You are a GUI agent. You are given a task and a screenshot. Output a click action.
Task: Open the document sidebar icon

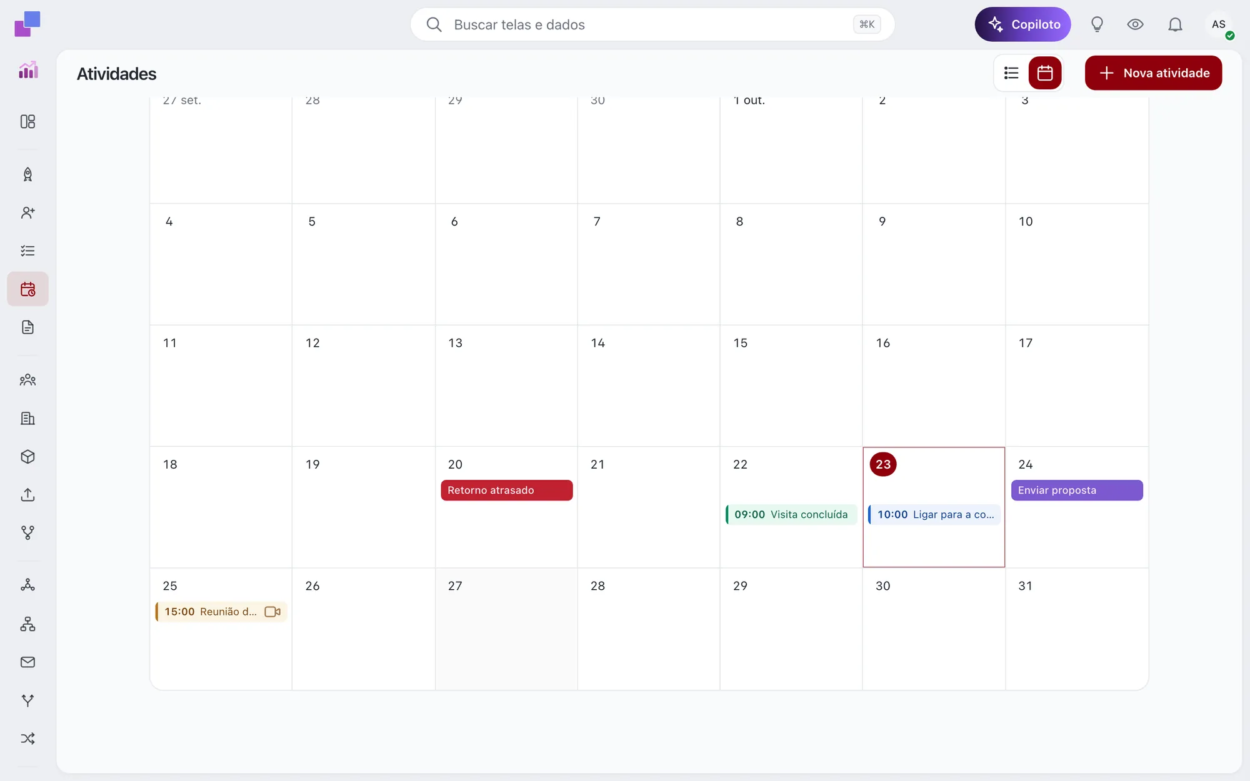27,327
